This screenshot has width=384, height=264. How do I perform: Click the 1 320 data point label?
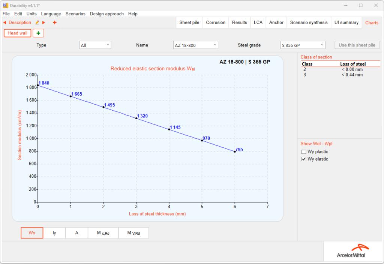(x=142, y=116)
